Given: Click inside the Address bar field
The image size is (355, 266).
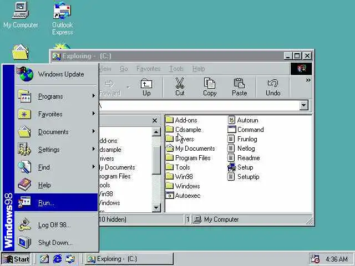Looking at the screenshot, I should [199, 105].
